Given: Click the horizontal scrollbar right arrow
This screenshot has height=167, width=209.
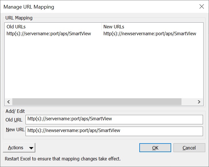Looking at the screenshot, I should coord(199,102).
